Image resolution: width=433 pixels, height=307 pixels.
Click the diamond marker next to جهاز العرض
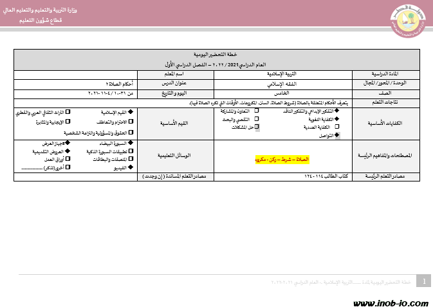[x=68, y=143]
